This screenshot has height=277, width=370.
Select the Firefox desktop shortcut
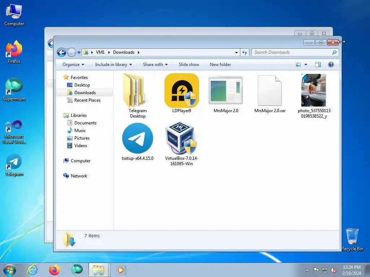click(x=14, y=52)
